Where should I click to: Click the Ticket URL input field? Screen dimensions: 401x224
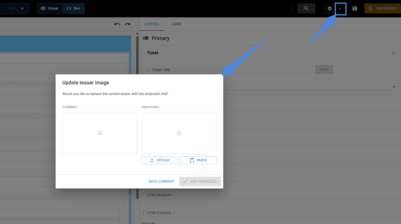232,70
